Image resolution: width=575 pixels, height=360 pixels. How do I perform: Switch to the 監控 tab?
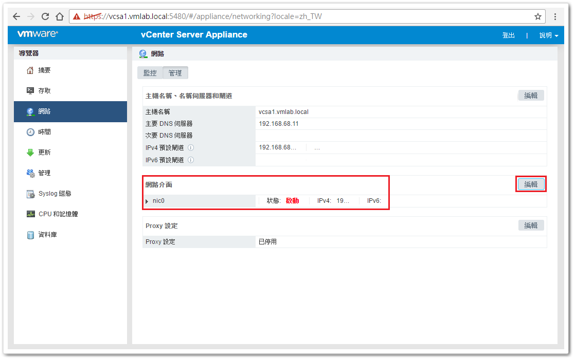(x=150, y=73)
